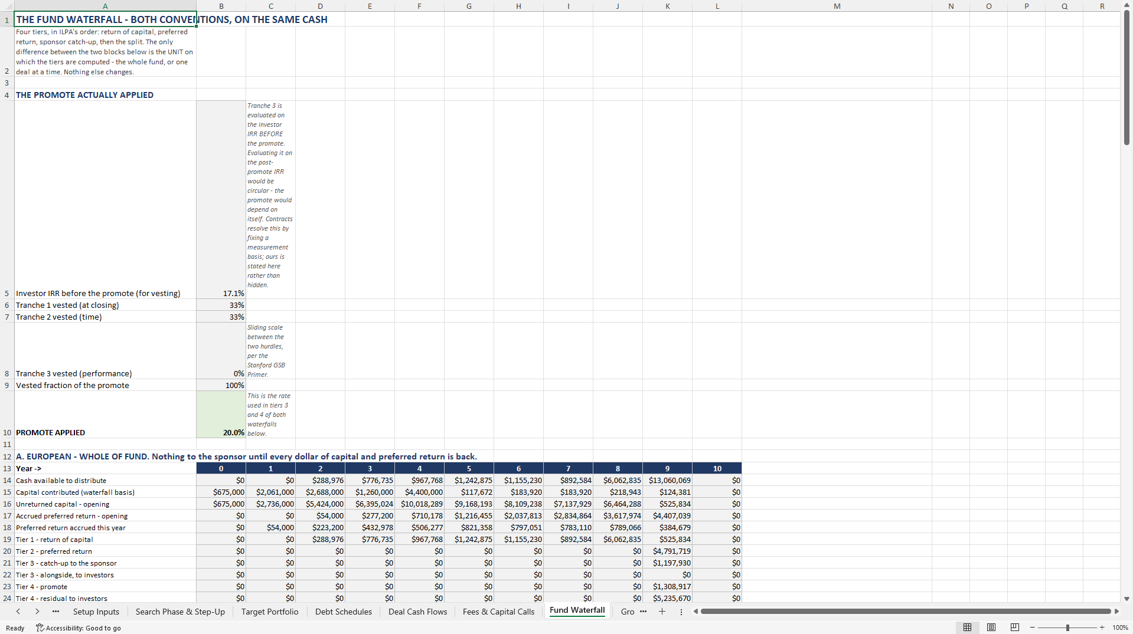The height and width of the screenshot is (634, 1133).
Task: Select Preferred return accrued $54,000 year 1
Action: pyautogui.click(x=270, y=527)
